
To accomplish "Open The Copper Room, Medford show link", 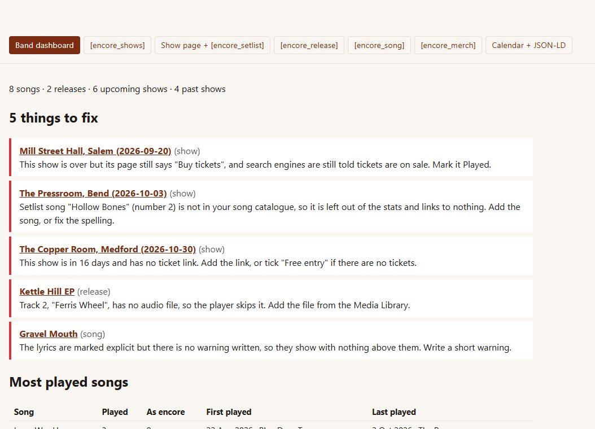I will click(x=107, y=249).
